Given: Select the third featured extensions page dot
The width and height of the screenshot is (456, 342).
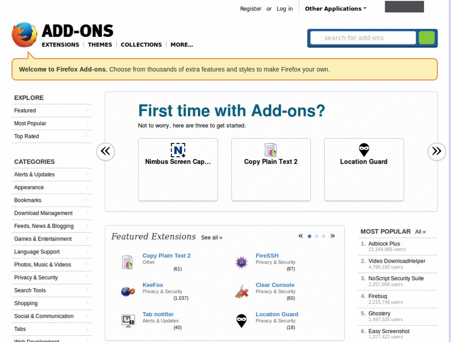Looking at the screenshot, I should pyautogui.click(x=324, y=236).
